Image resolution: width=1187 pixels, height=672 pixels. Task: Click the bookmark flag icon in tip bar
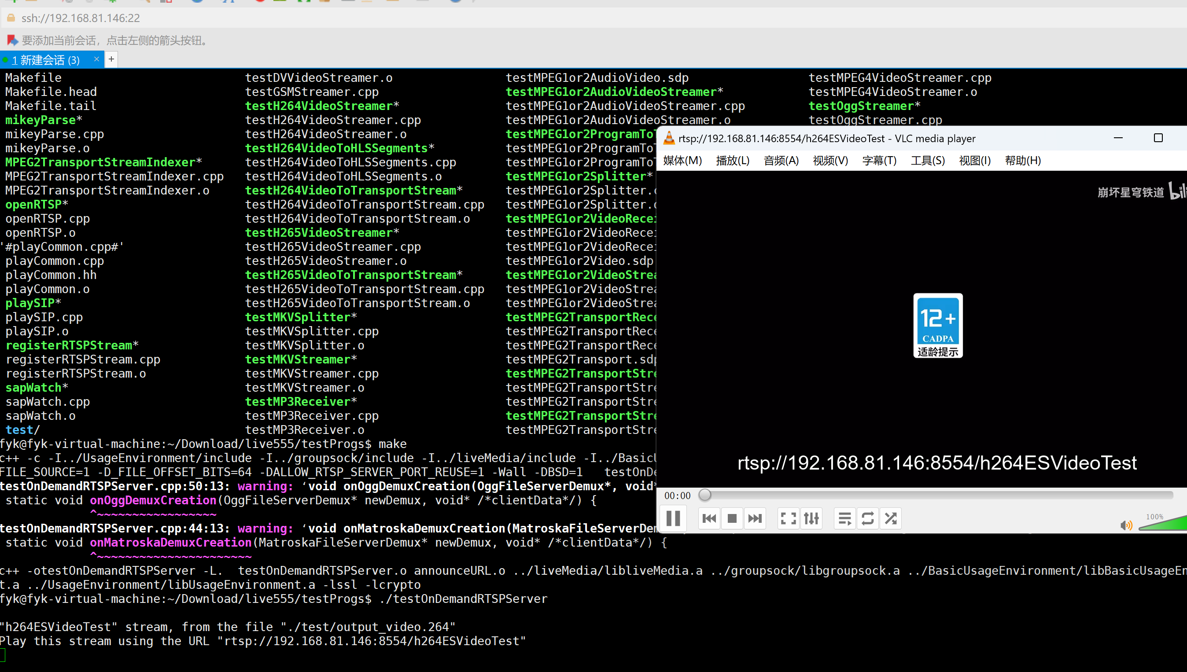(12, 40)
